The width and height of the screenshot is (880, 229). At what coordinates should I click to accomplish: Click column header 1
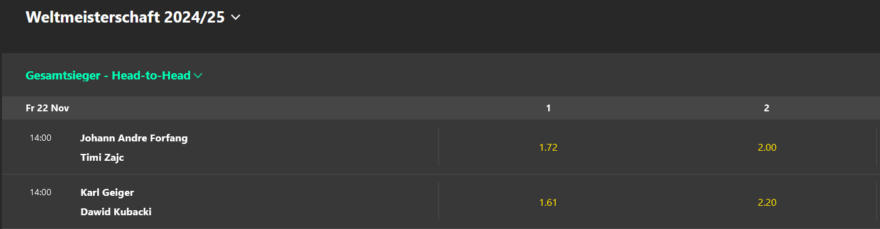pos(548,108)
